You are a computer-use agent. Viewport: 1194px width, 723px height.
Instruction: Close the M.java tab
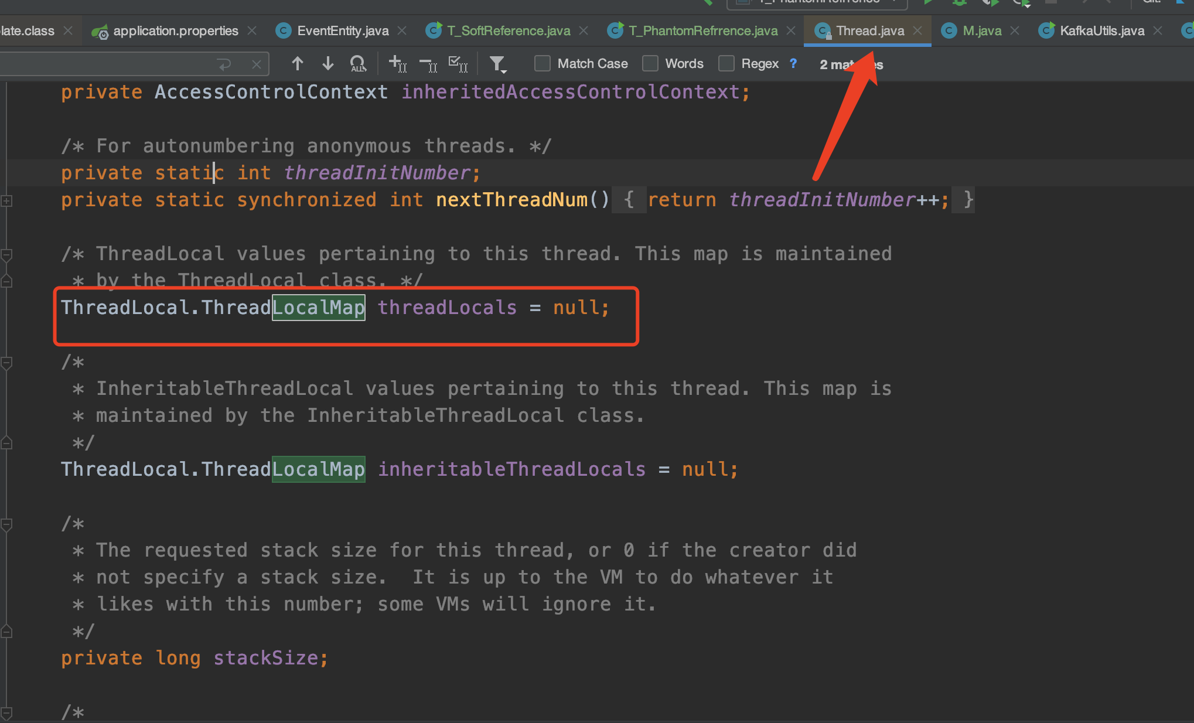(1014, 30)
